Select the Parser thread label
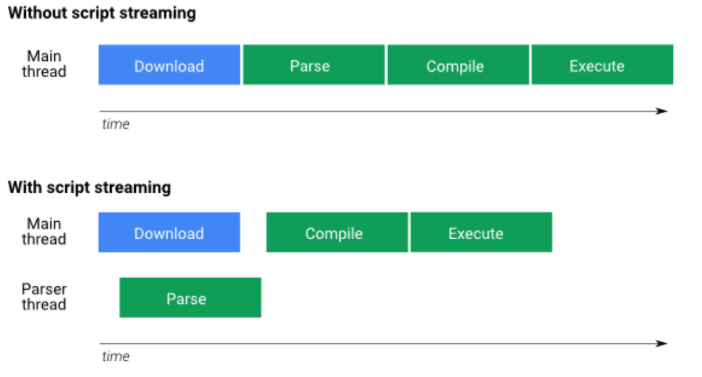 (44, 297)
